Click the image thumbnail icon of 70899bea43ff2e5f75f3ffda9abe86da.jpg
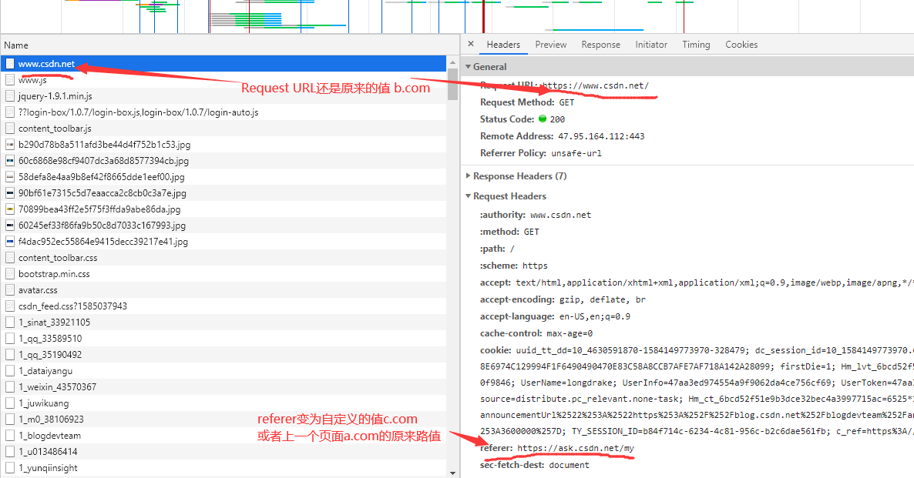Viewport: 914px width, 478px height. click(x=10, y=209)
